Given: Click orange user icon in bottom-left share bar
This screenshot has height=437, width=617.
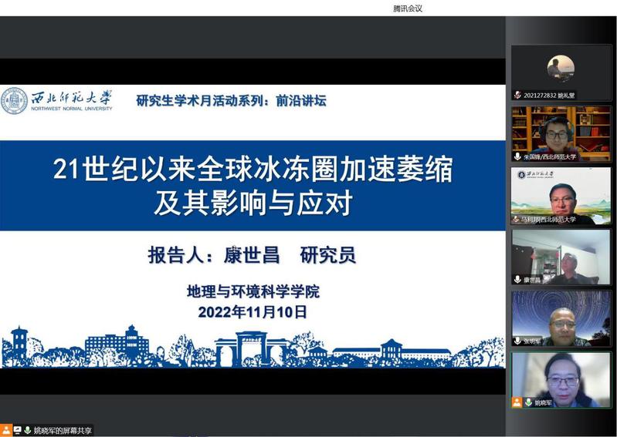Looking at the screenshot, I should [x=6, y=430].
